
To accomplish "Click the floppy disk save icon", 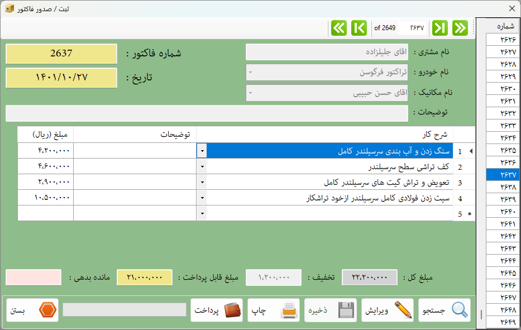I will click(x=345, y=310).
